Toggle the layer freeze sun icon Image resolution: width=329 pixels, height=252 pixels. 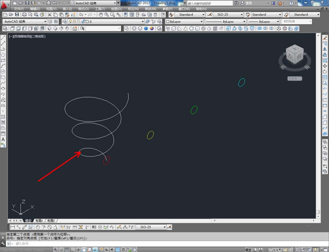coord(74,21)
